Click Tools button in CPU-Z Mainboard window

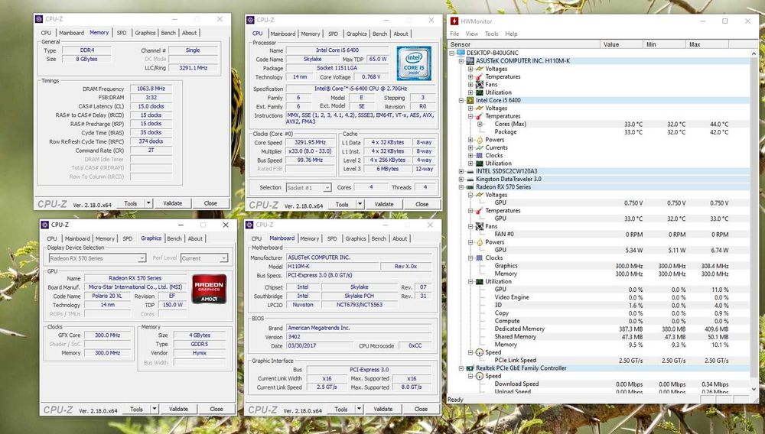coord(341,409)
